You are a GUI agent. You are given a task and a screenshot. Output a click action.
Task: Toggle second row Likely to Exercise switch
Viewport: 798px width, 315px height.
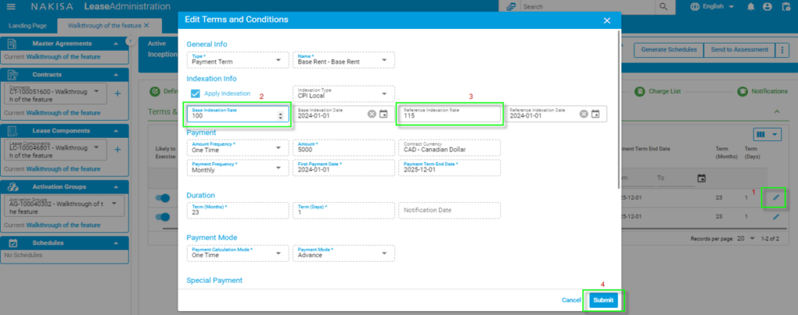(162, 217)
